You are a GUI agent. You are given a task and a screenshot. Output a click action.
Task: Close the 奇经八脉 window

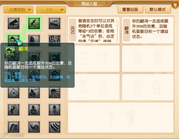coord(175,5)
